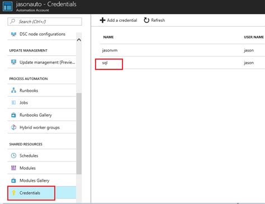Click the UPDATE MANAGEMENT section heading
Screen dimensions: 265x204
coord(29,50)
